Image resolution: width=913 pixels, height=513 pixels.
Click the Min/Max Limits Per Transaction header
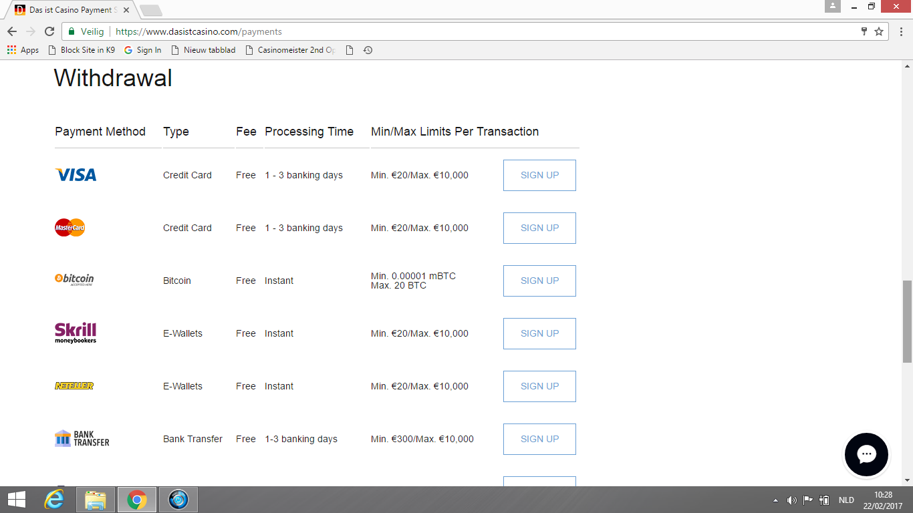454,132
